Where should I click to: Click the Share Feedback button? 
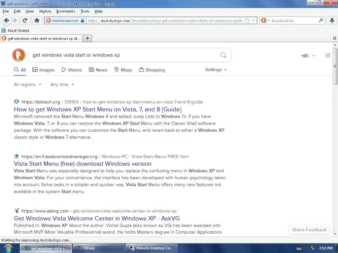click(x=309, y=230)
